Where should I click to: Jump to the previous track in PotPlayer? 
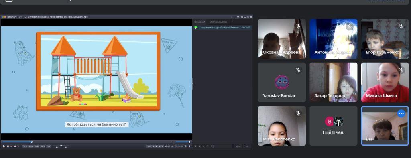(11, 146)
